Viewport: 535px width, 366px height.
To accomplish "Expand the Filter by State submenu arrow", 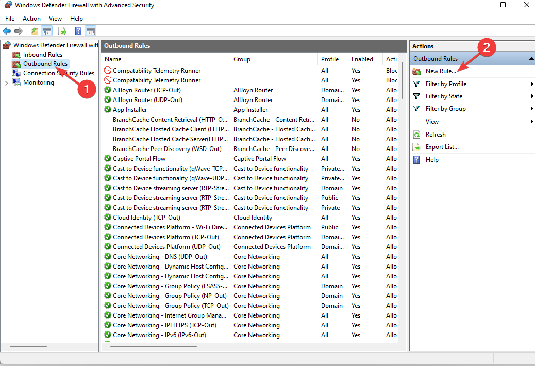I will (531, 96).
